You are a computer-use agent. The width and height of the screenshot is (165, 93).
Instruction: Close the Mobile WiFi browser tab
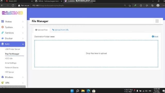click(x=32, y=1)
